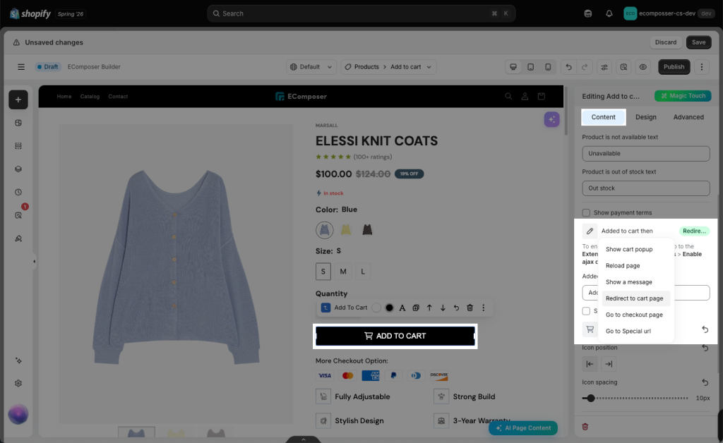Open the add element plus button
Screen dimensions: 723x443
pyautogui.click(x=18, y=99)
